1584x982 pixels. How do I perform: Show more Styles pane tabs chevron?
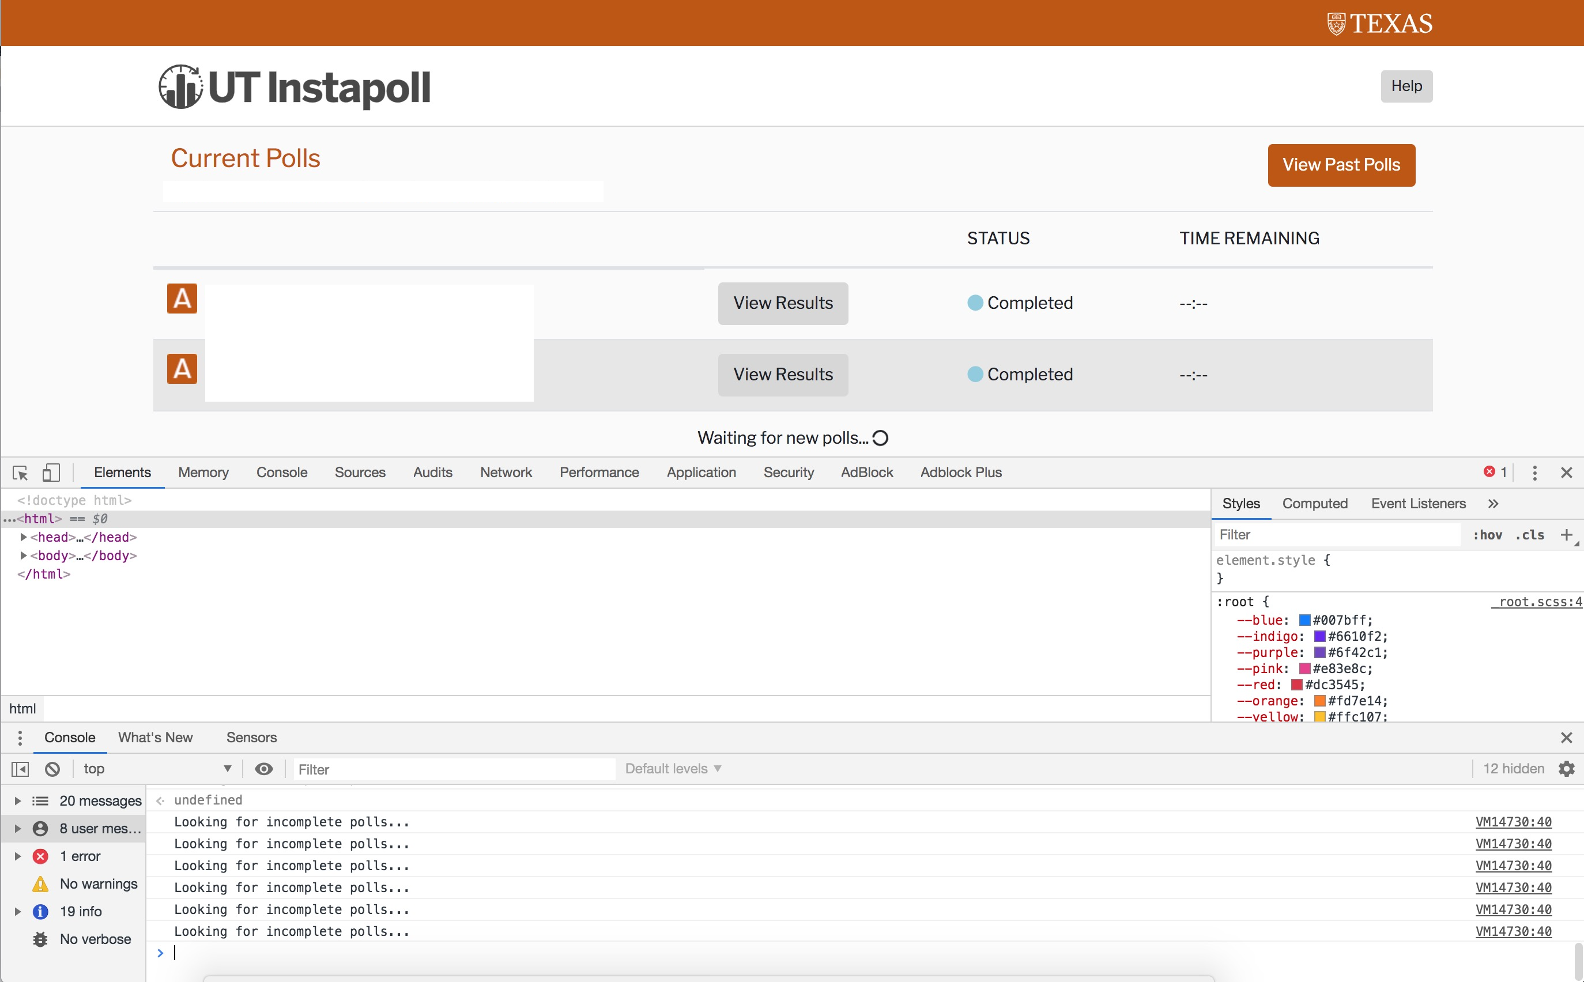[x=1493, y=503]
